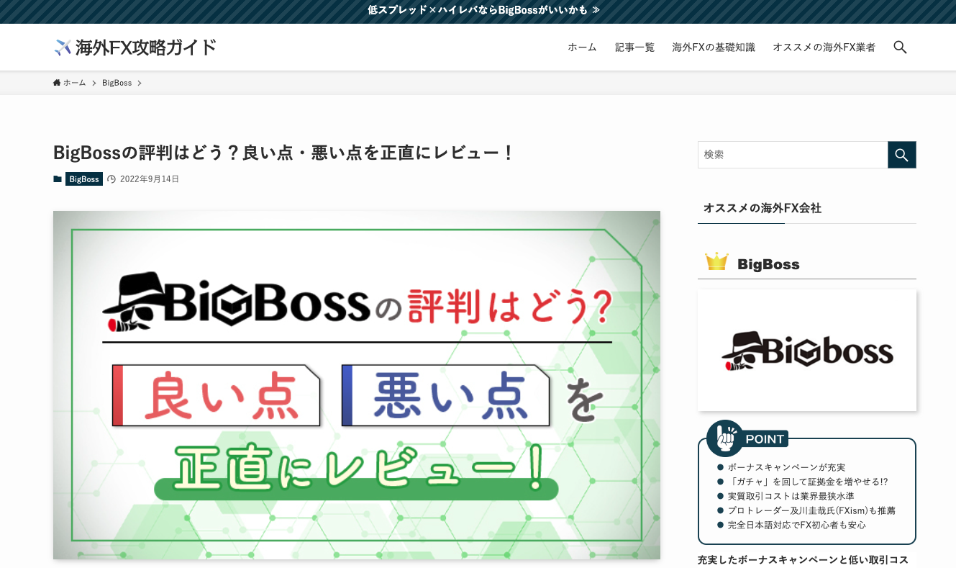Click the folder icon next to the BigBoss tag

point(58,179)
